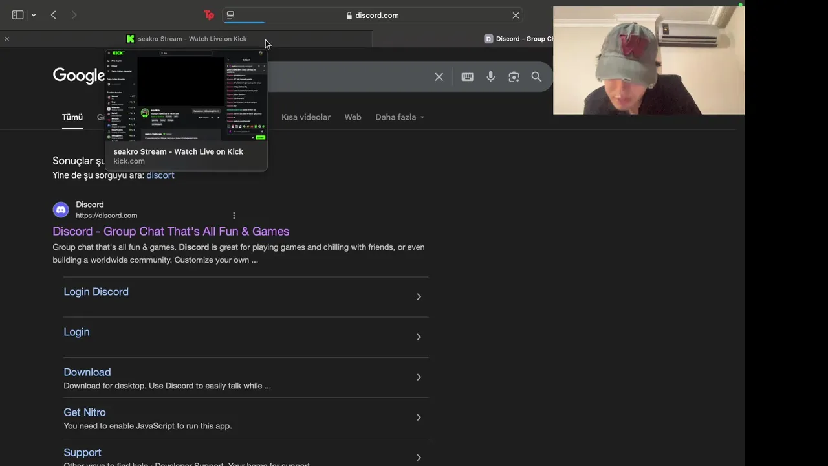Switch to the Discord - Group Chat tab
The image size is (828, 466).
pos(519,39)
